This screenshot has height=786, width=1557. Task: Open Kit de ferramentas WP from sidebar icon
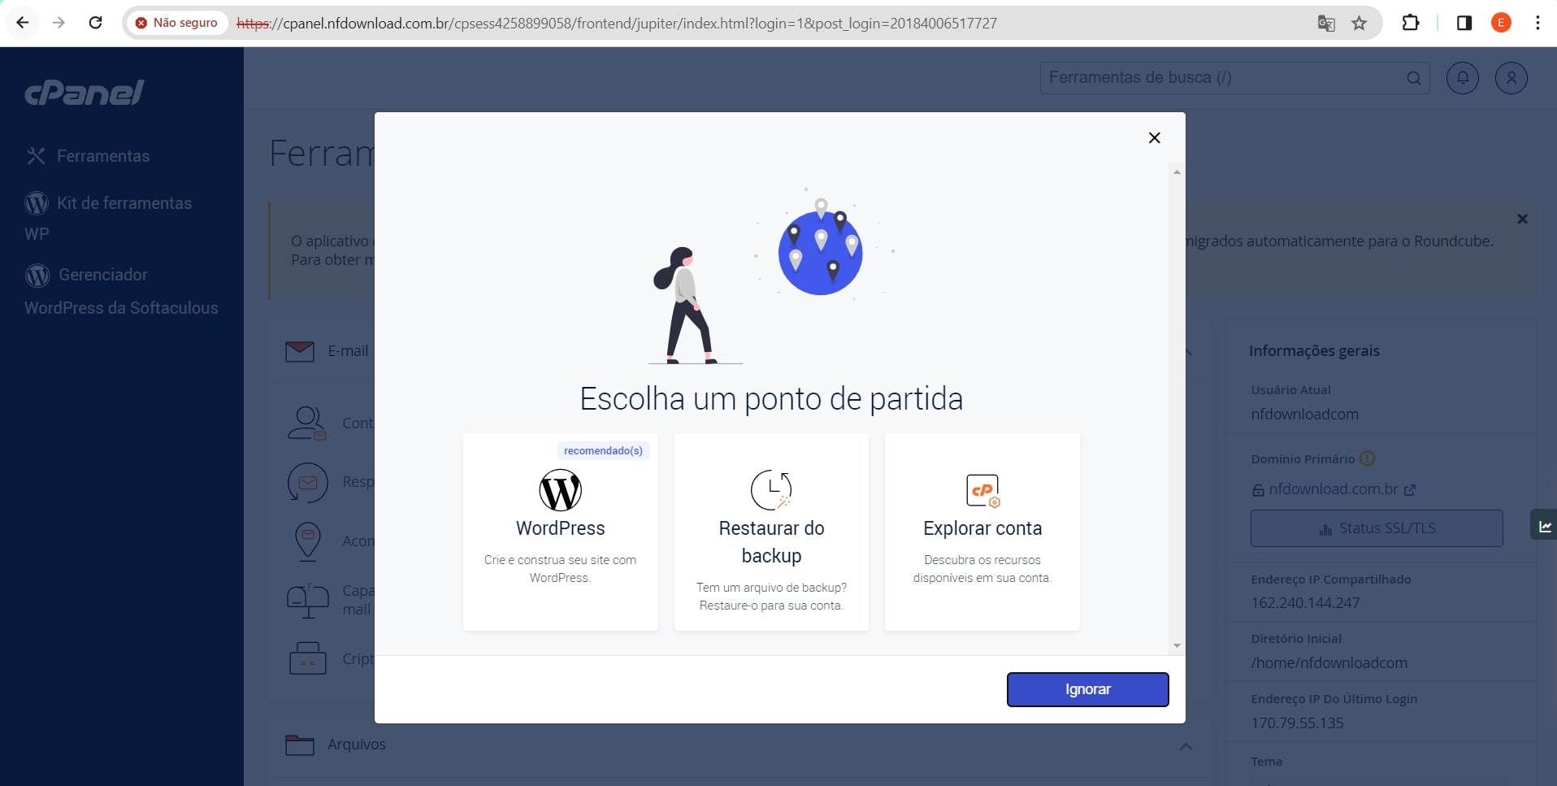pyautogui.click(x=37, y=202)
